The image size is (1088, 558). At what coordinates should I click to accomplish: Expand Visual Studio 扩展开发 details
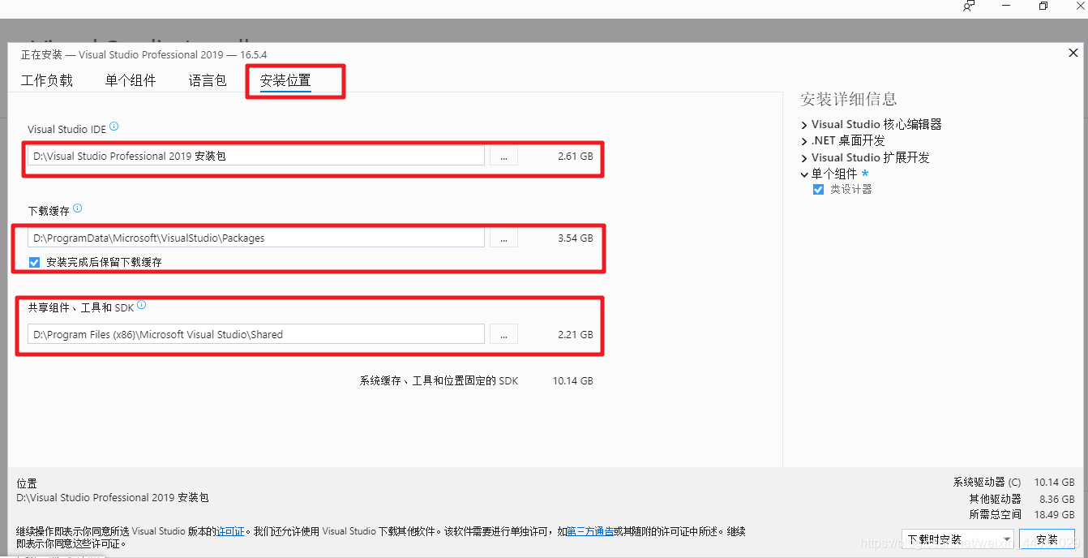click(804, 158)
